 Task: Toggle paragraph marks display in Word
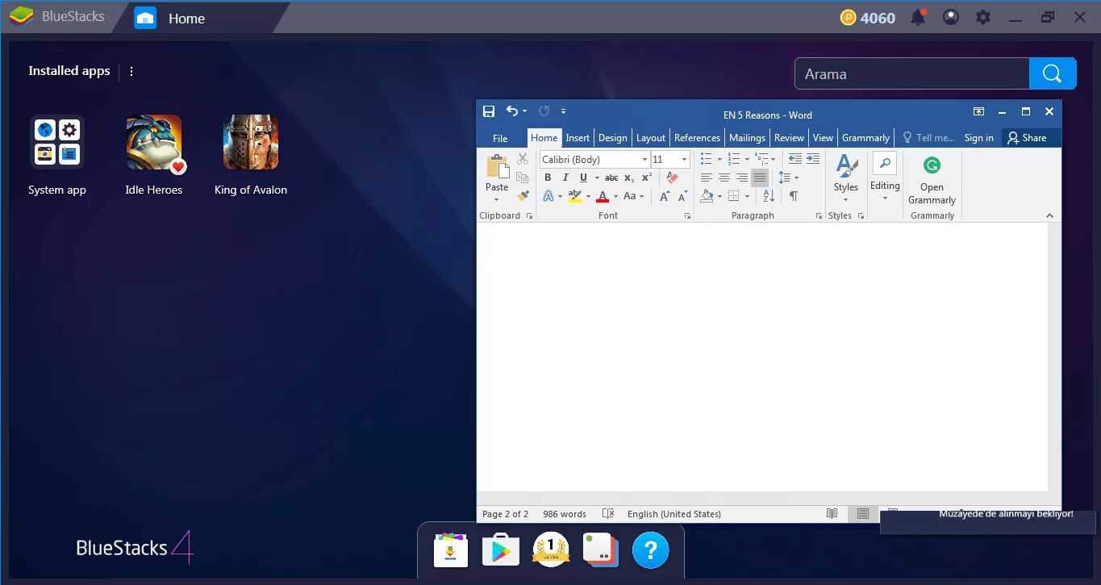click(x=794, y=196)
